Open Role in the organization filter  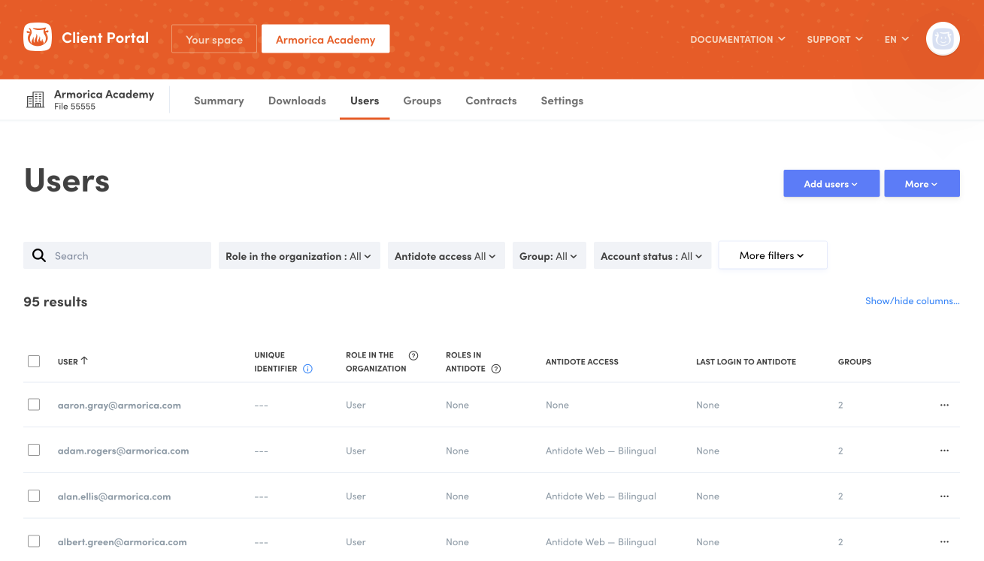[x=298, y=256]
